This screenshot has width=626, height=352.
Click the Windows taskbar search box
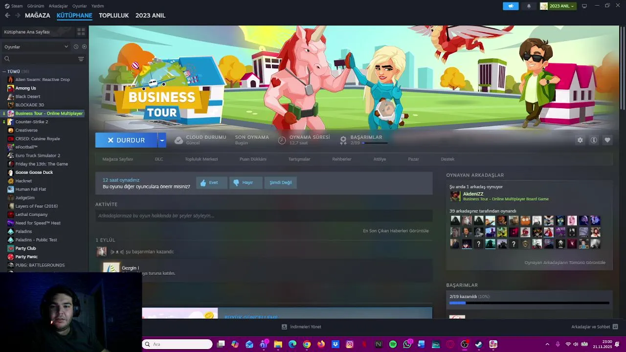point(178,344)
